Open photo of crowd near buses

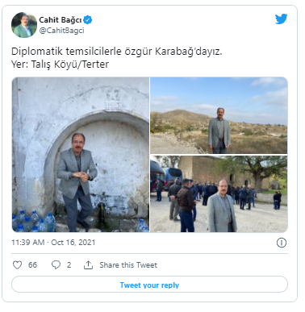pos(219,194)
